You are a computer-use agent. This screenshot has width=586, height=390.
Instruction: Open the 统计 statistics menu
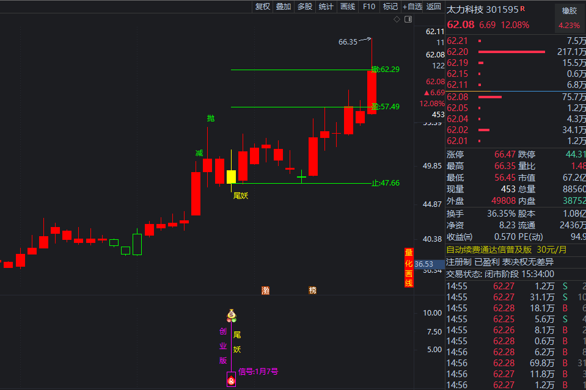[326, 7]
